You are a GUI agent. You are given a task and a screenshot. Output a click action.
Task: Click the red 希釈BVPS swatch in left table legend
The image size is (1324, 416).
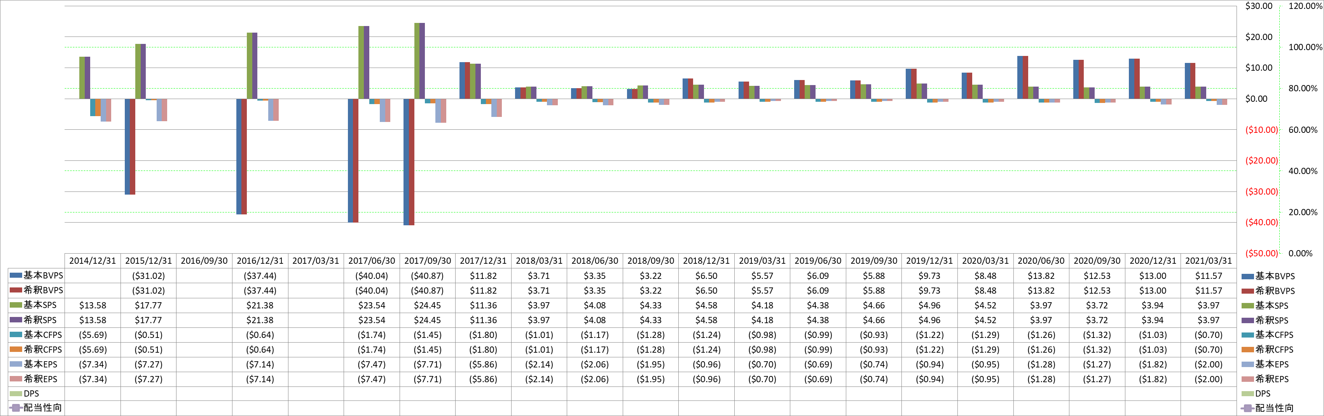(16, 290)
